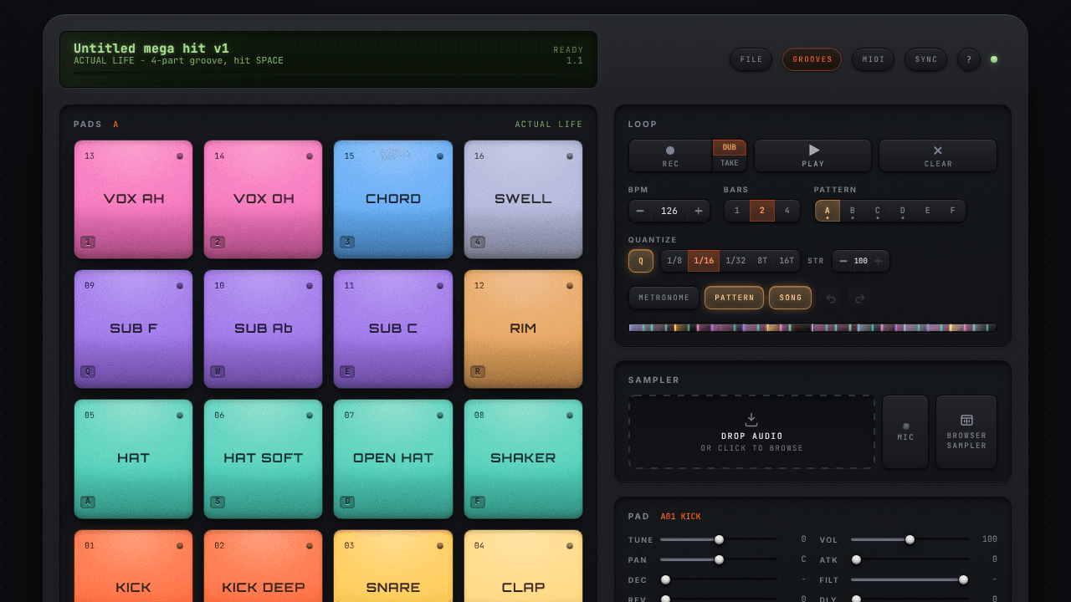This screenshot has height=602, width=1071.
Task: Open the SYNC menu
Action: (926, 59)
